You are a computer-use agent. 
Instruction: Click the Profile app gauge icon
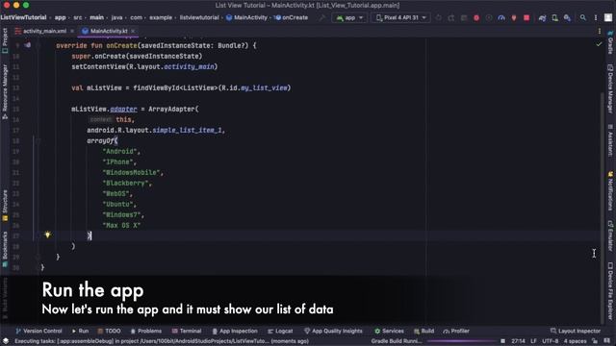501,17
